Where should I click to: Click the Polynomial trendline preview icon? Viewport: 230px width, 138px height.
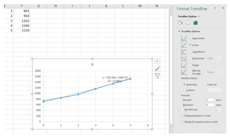click(184, 58)
